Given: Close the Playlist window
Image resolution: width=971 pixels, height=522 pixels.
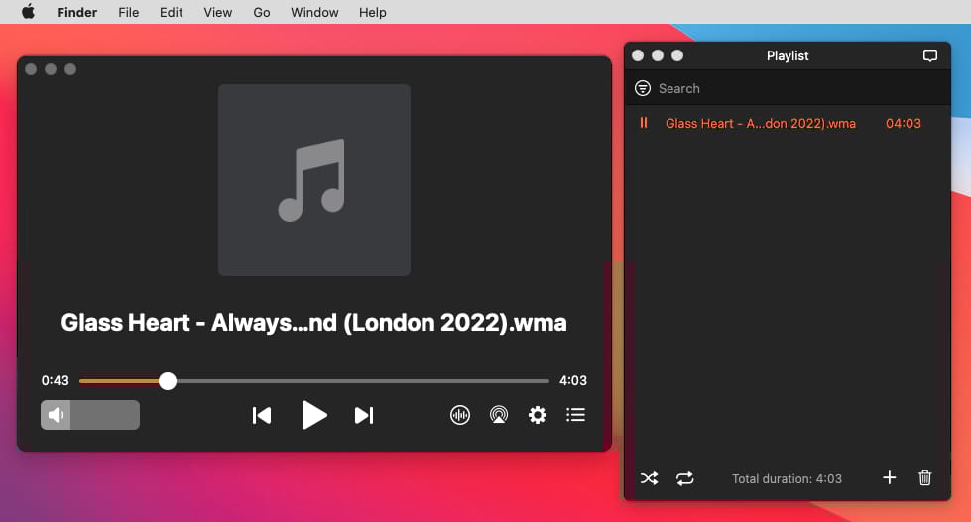Looking at the screenshot, I should click(638, 55).
